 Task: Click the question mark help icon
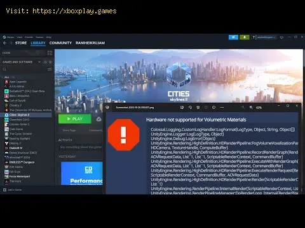click(254, 37)
